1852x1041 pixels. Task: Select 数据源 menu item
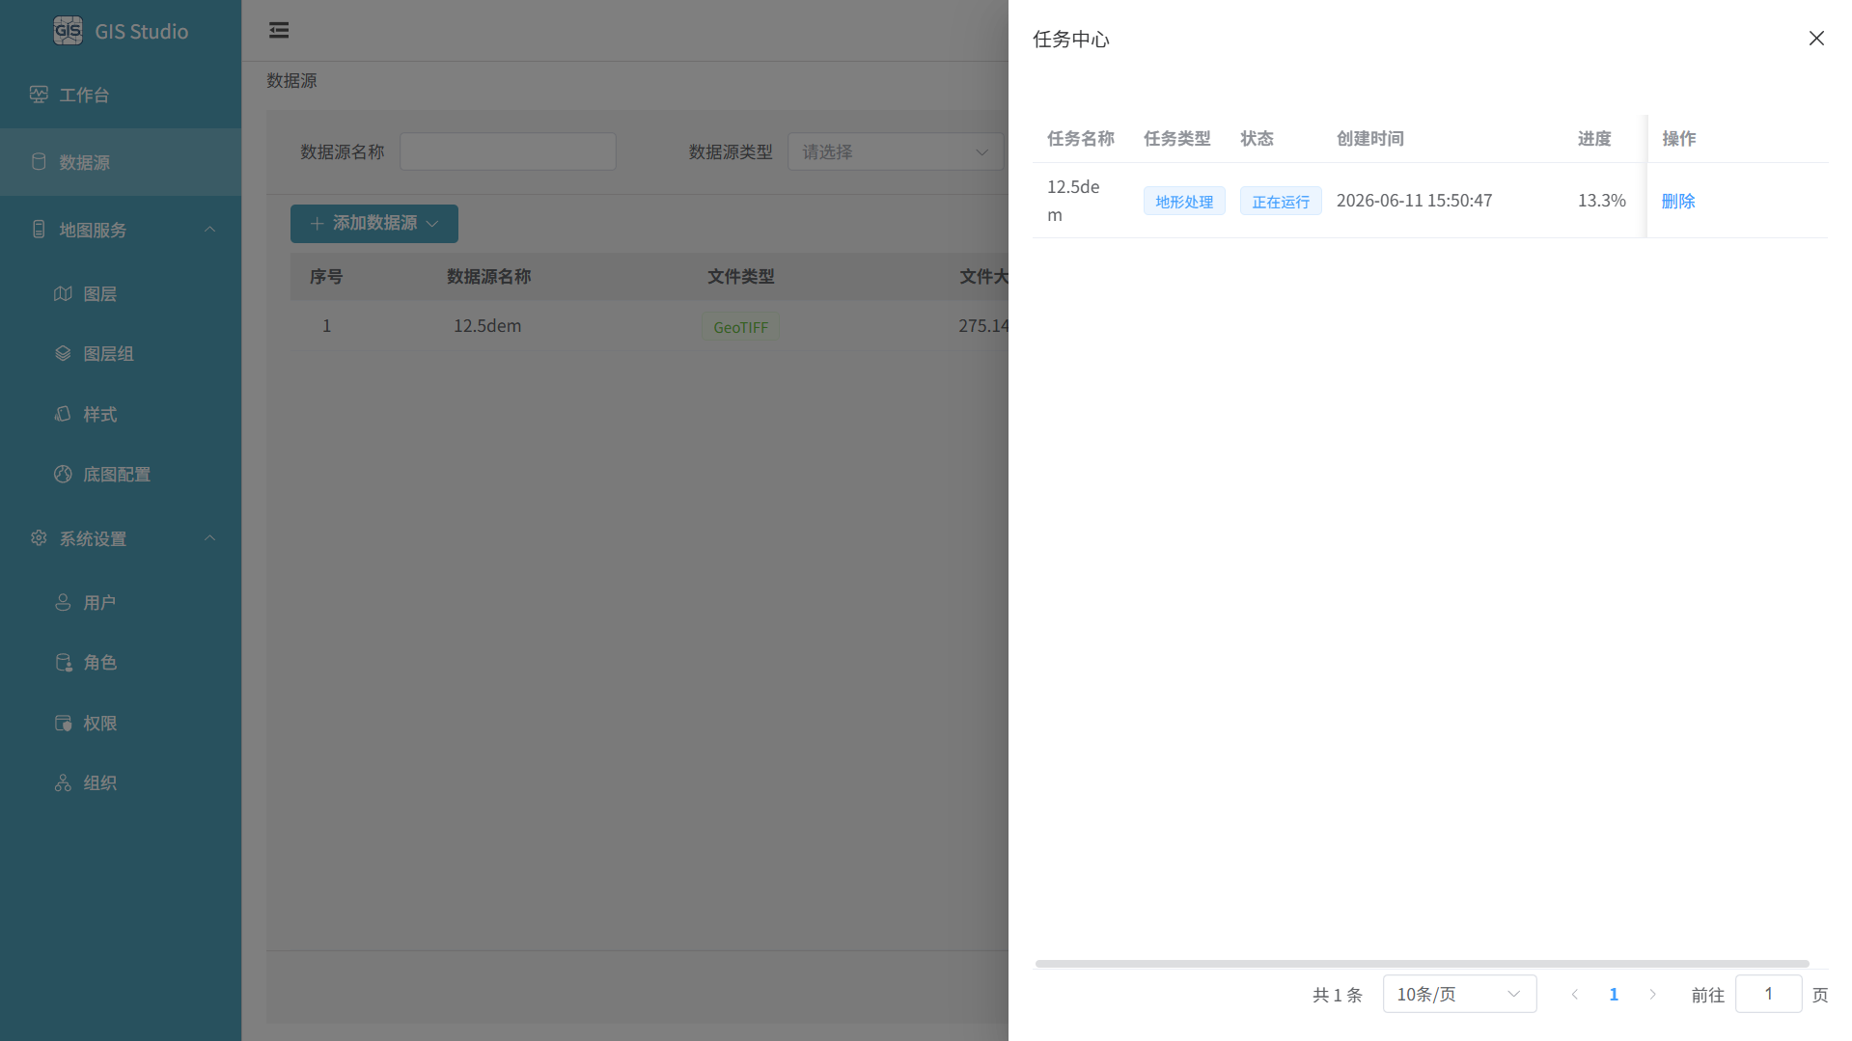pos(121,162)
